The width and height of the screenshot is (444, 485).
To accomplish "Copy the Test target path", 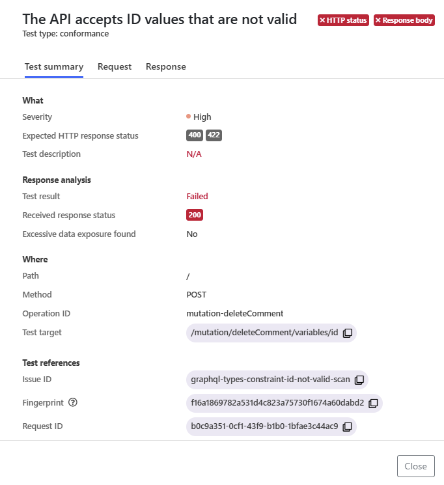I will click(x=348, y=333).
